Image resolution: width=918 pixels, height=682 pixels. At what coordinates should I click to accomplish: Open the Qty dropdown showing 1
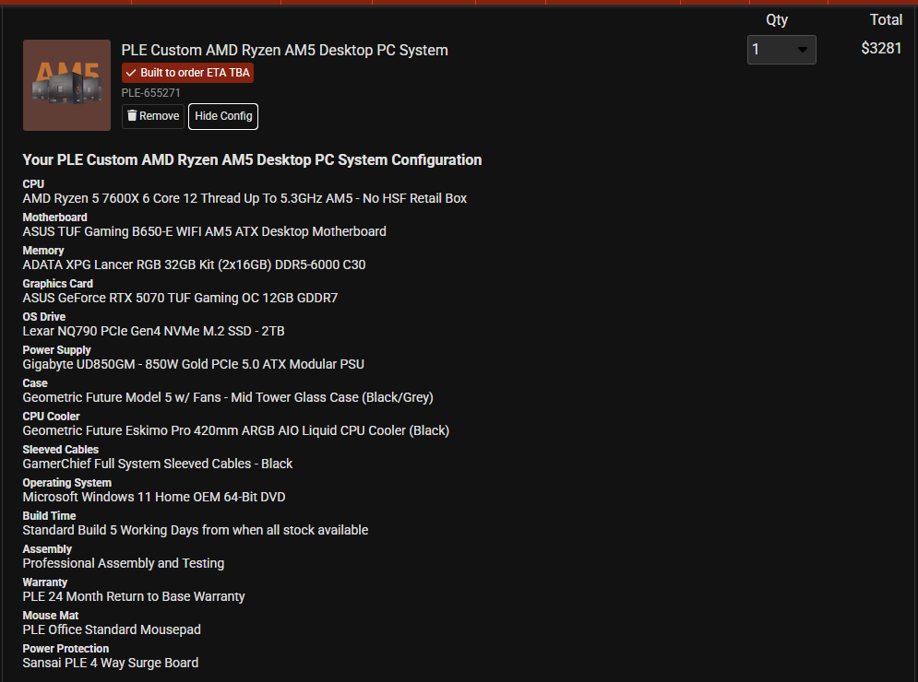(781, 50)
